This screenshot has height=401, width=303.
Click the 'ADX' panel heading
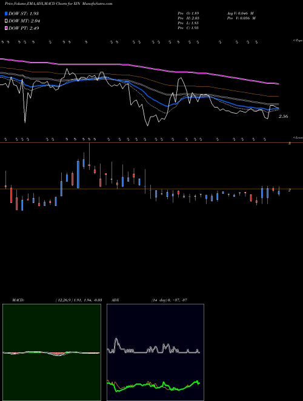click(115, 300)
